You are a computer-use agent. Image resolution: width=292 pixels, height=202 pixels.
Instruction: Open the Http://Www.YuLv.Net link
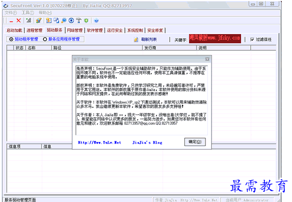(99, 142)
